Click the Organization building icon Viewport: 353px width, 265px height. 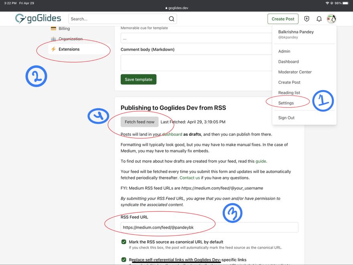[53, 39]
